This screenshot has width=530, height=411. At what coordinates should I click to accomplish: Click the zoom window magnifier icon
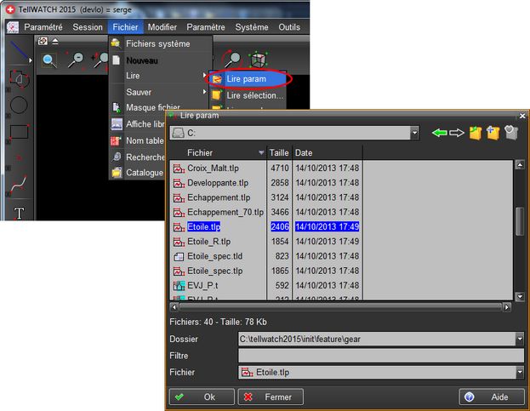(49, 60)
